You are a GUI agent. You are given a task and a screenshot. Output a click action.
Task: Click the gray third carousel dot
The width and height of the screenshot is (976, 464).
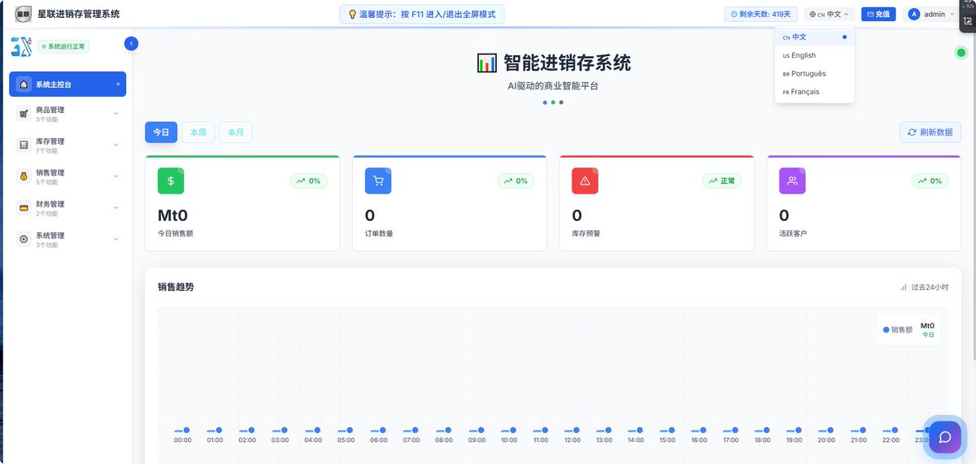click(561, 102)
